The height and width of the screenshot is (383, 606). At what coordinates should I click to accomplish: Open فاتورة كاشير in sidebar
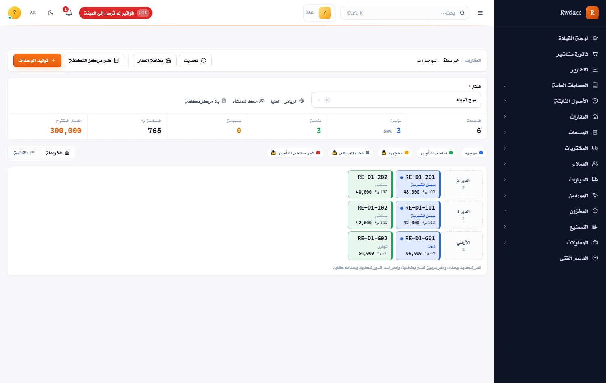(550, 54)
